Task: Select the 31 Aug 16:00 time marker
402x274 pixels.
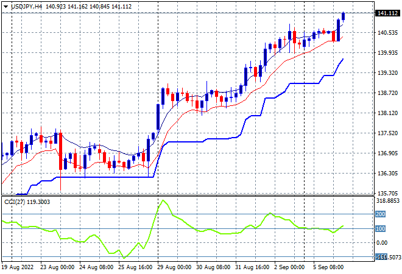Action: coord(252,267)
